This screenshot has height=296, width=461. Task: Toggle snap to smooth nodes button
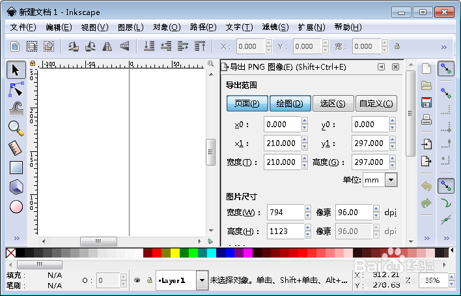point(446,203)
